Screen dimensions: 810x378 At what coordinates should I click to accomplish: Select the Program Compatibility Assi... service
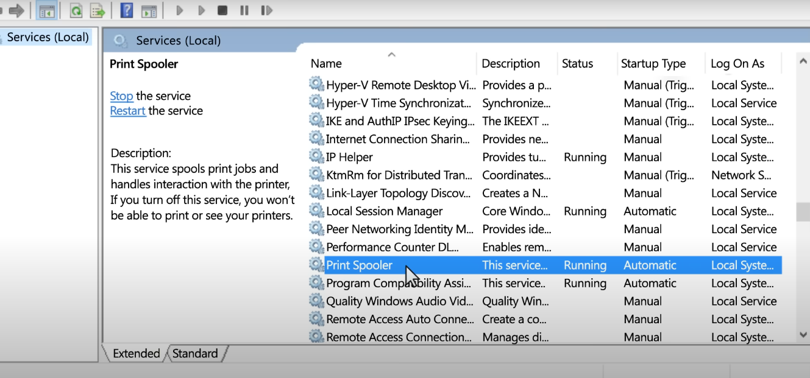(399, 283)
